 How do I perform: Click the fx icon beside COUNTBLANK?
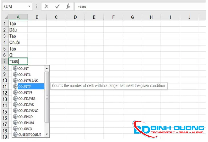[15, 80]
